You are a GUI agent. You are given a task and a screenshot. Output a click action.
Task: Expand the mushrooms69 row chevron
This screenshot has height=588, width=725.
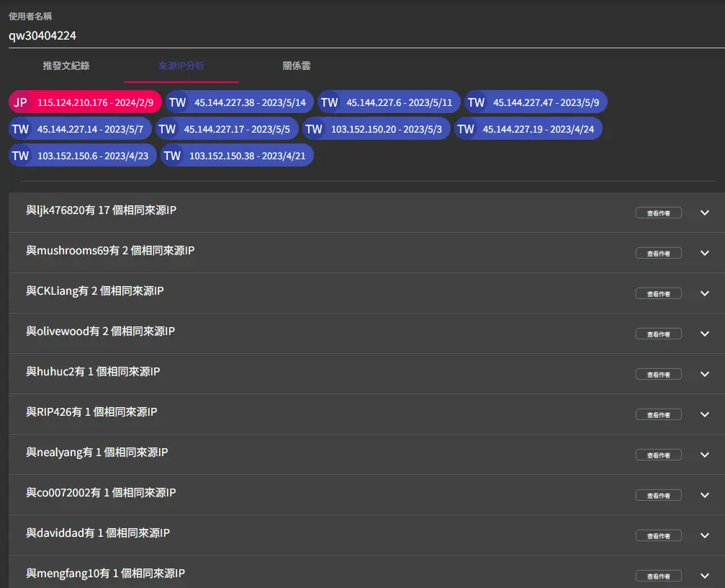[705, 253]
